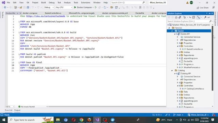Open the Build menu
Viewport: 218px width, 123px height.
(x=43, y=2)
